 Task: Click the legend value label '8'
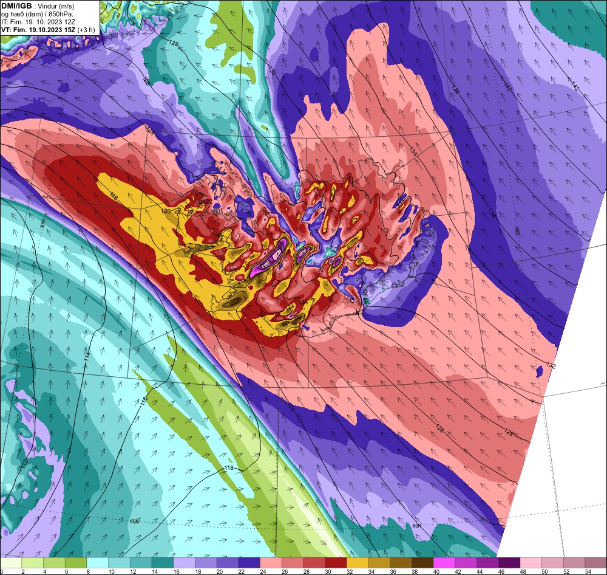coord(87,571)
